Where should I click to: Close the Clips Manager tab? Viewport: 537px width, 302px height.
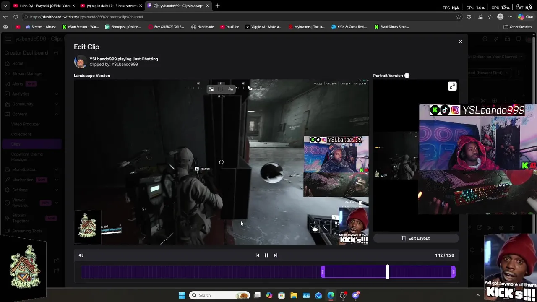pos(207,6)
